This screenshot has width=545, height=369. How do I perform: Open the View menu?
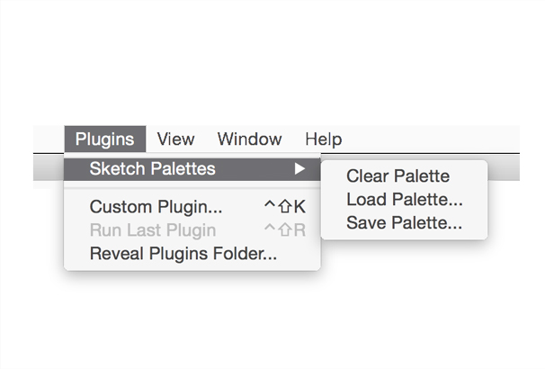tap(175, 139)
